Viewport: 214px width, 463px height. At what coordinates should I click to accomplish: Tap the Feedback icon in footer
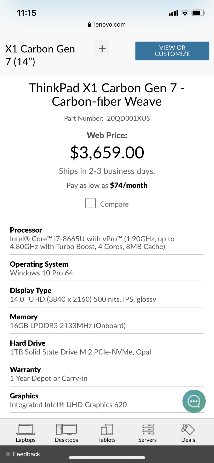tap(8, 454)
